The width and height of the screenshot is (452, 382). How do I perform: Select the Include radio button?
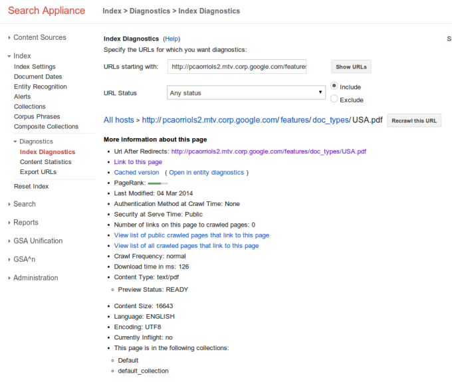click(334, 86)
